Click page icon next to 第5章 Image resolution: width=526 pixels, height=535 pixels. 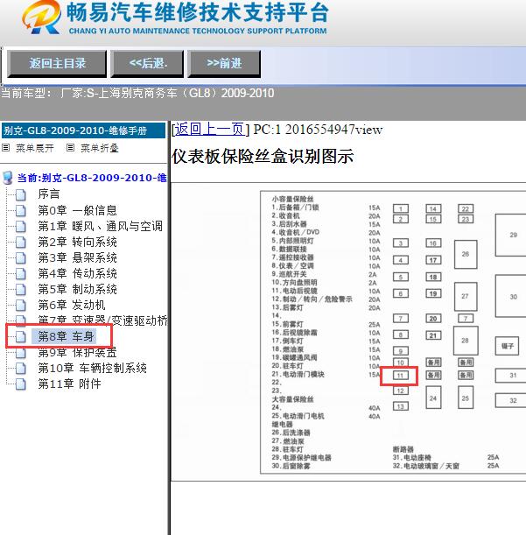coord(21,289)
